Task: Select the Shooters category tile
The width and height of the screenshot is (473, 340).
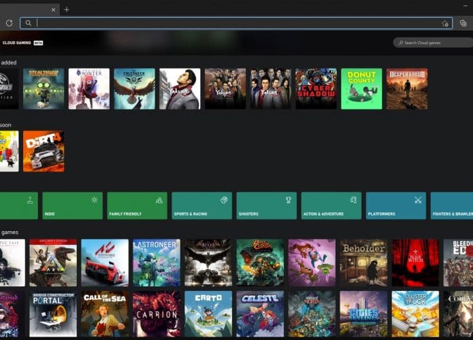Action: pos(266,205)
